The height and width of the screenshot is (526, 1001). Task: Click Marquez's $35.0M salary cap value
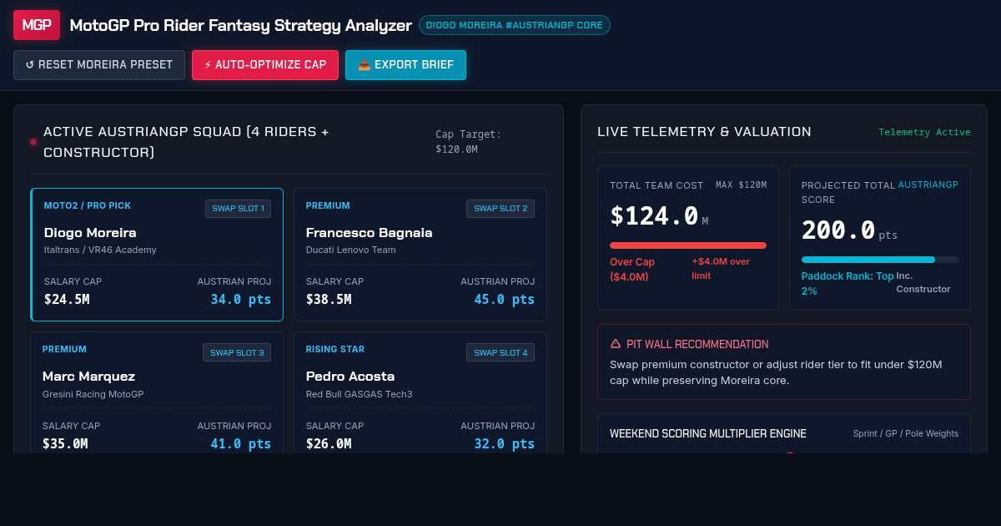pyautogui.click(x=65, y=443)
